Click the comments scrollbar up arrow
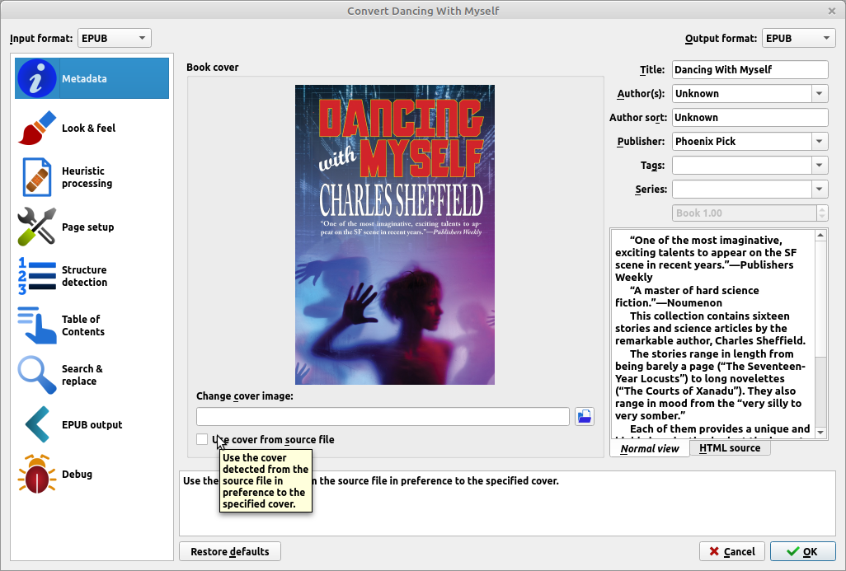This screenshot has width=846, height=571. click(820, 235)
